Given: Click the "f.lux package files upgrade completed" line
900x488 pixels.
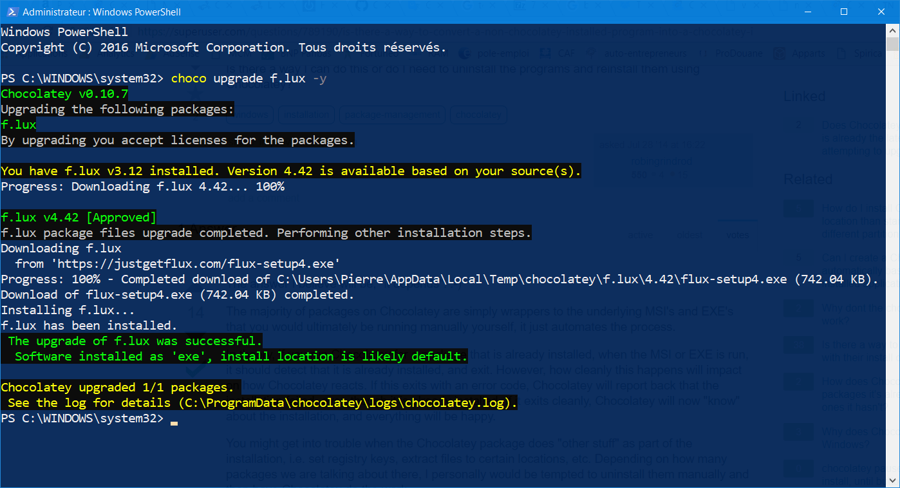Looking at the screenshot, I should [267, 233].
